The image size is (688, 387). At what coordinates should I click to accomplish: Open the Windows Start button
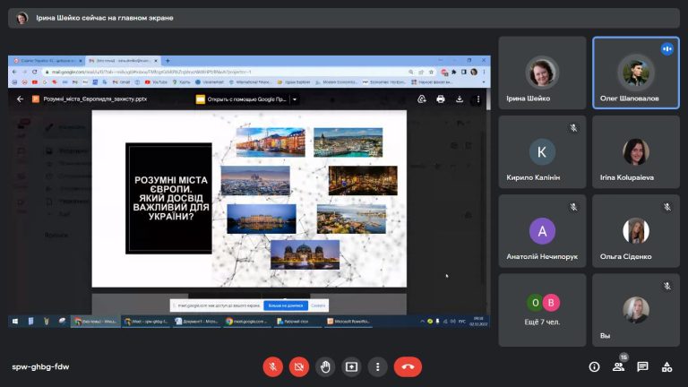click(x=15, y=322)
